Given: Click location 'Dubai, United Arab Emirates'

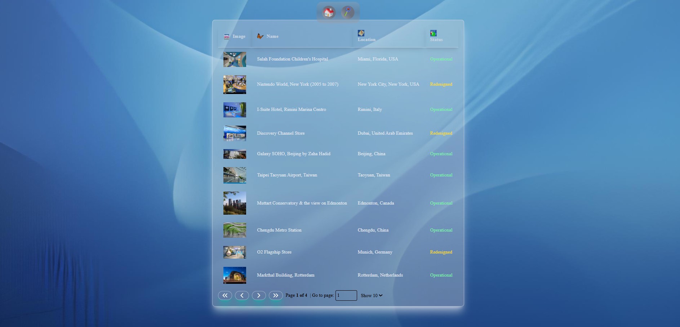Looking at the screenshot, I should tap(385, 133).
